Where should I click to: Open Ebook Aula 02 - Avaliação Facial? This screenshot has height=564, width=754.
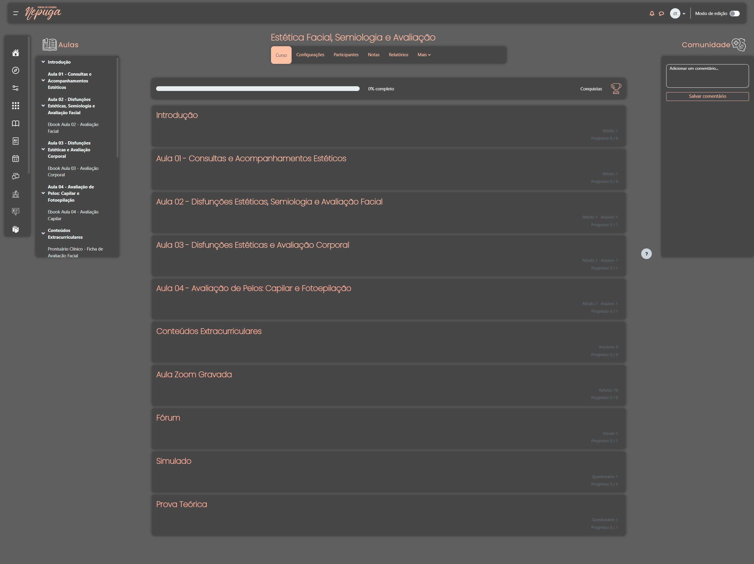point(73,128)
